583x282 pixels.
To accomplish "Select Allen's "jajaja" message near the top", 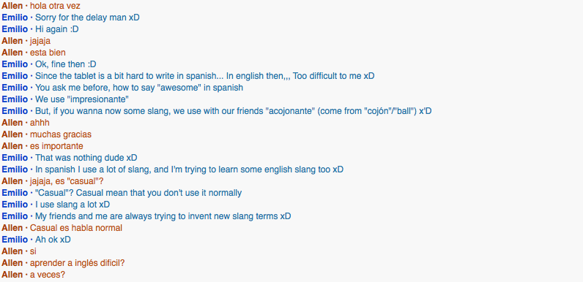I will click(x=40, y=41).
